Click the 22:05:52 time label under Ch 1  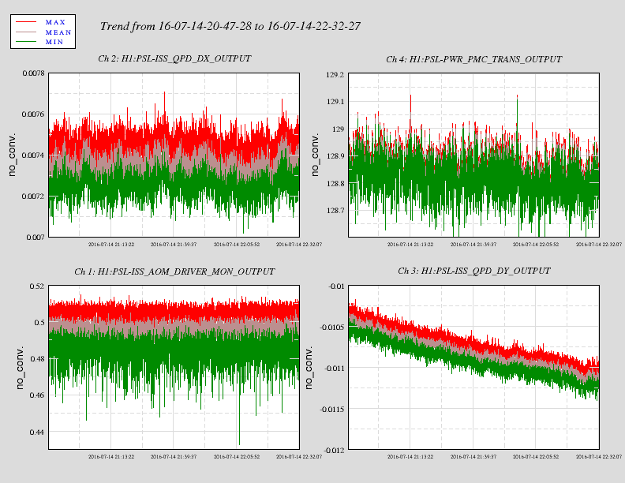[x=237, y=457]
